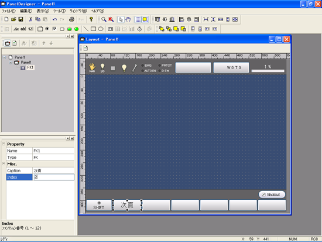Open the ツール(T) menu

pos(59,11)
